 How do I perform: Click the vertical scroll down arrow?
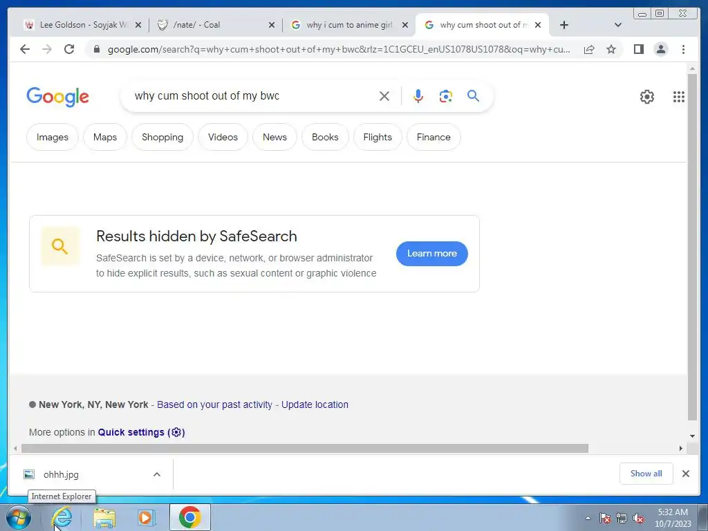click(x=692, y=436)
